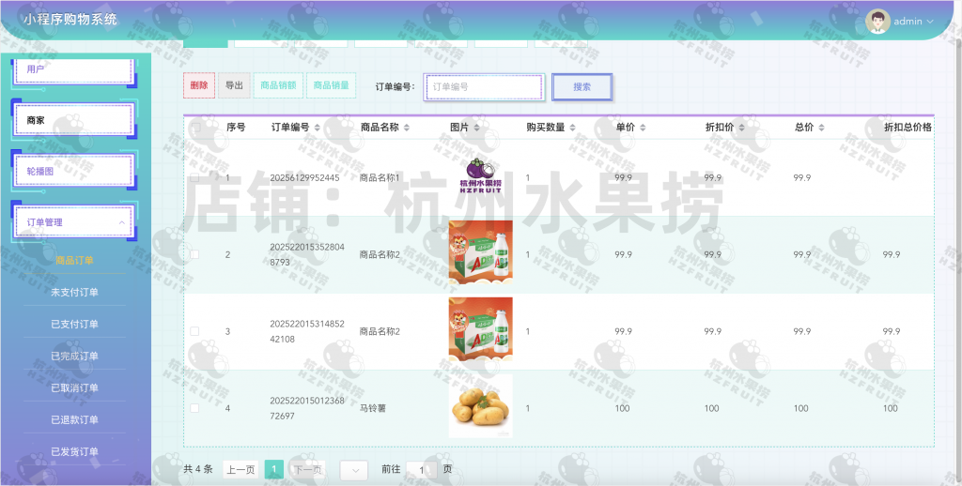This screenshot has width=962, height=486.
Task: Open the 商家 sidebar menu
Action: [73, 120]
